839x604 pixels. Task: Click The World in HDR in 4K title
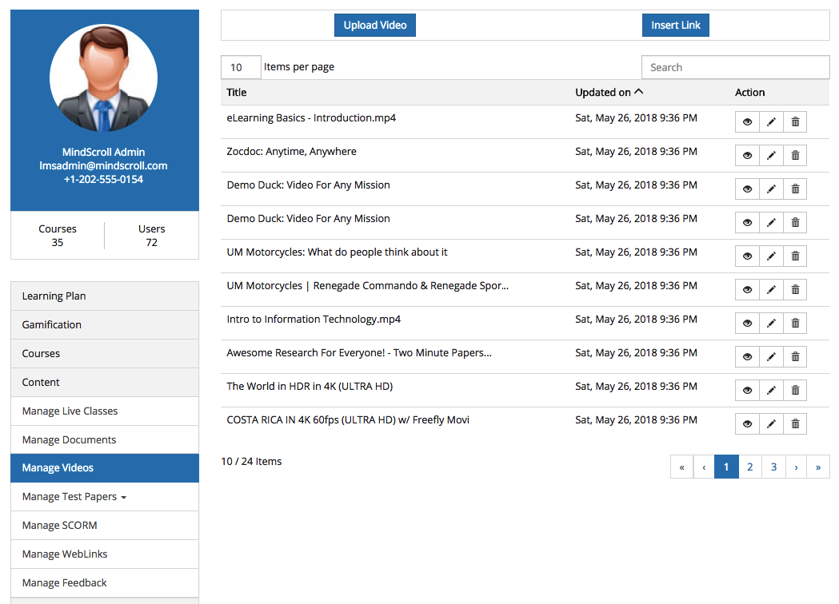click(310, 387)
